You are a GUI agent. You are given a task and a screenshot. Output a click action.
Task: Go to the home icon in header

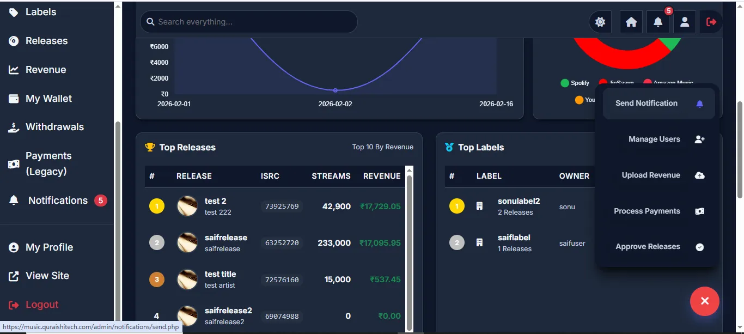(631, 22)
